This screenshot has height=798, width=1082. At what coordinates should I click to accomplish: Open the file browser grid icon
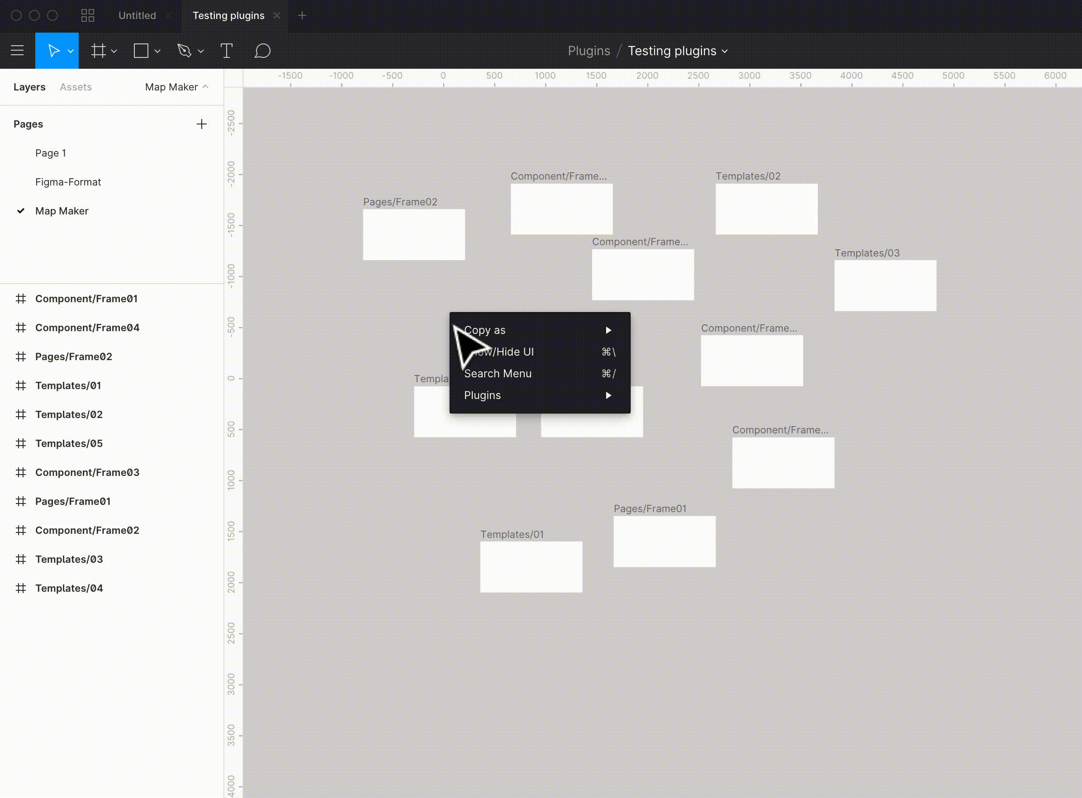[x=87, y=15]
